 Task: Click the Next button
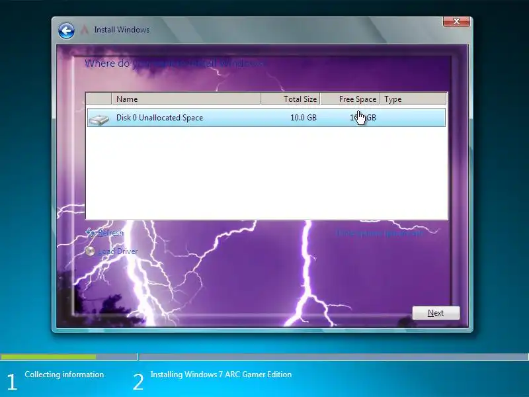coord(436,313)
